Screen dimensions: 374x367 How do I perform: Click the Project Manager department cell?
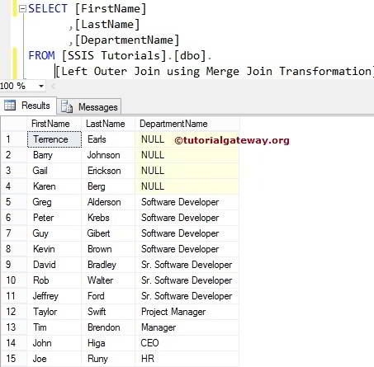coord(187,312)
